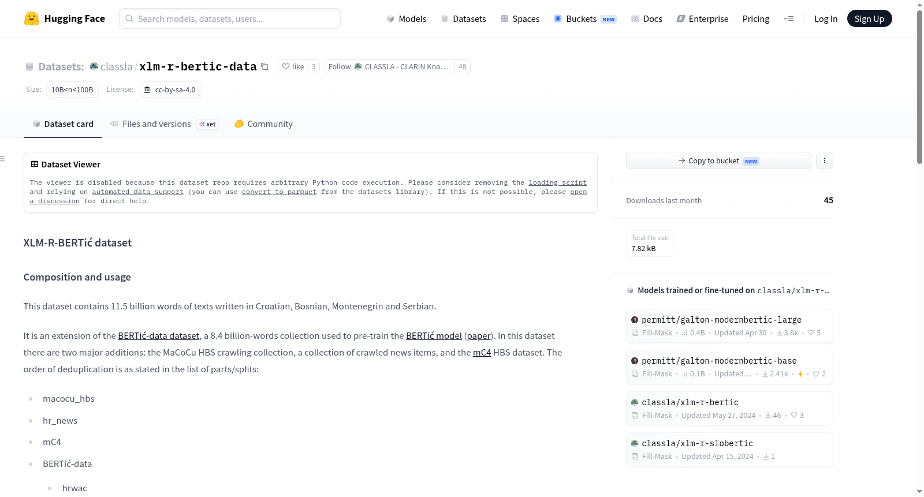Click the Hugging Face logo emoji
Viewport: 924px width, 497px height.
(32, 18)
